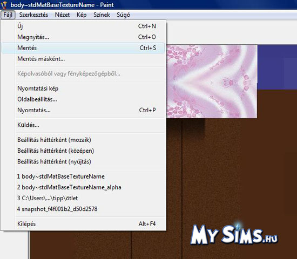Choose Küldés... to send image

[83, 125]
